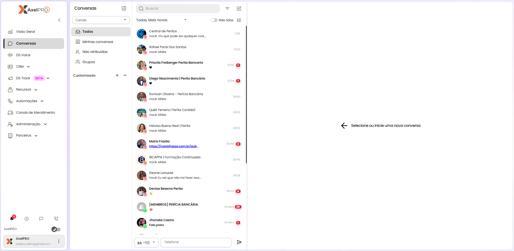Open the Canais dropdown

(101, 20)
